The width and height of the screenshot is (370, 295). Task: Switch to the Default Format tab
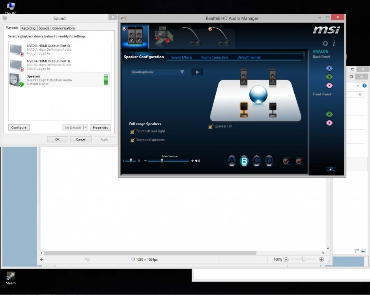point(249,57)
